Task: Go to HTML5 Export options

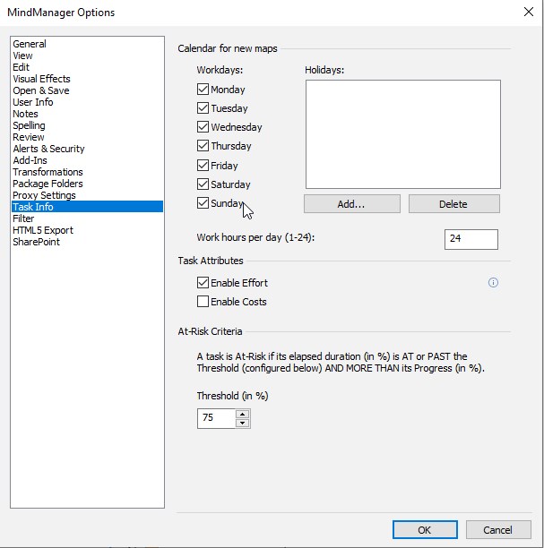Action: (43, 230)
